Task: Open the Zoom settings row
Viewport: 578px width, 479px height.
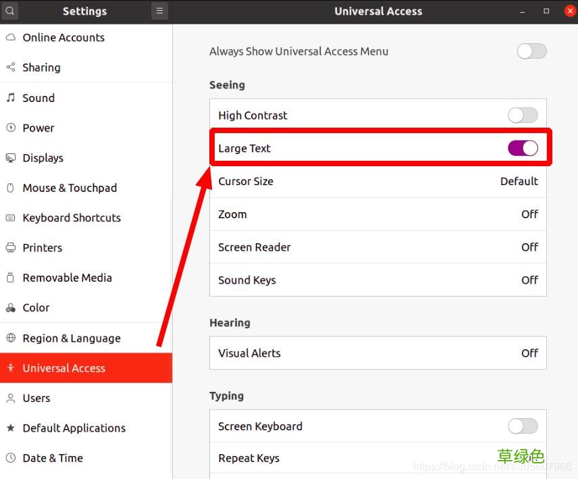Action: point(377,214)
